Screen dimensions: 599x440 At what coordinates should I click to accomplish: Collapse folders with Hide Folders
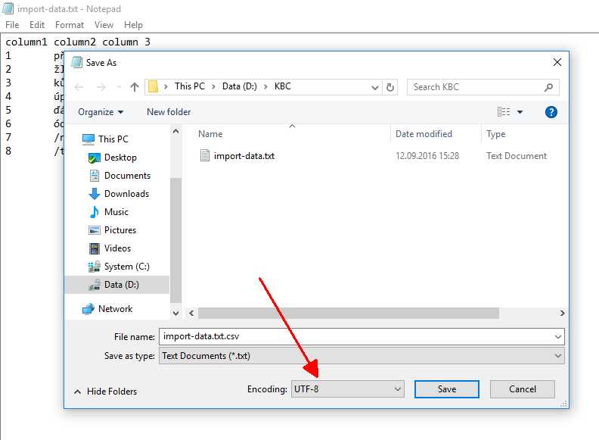(105, 392)
